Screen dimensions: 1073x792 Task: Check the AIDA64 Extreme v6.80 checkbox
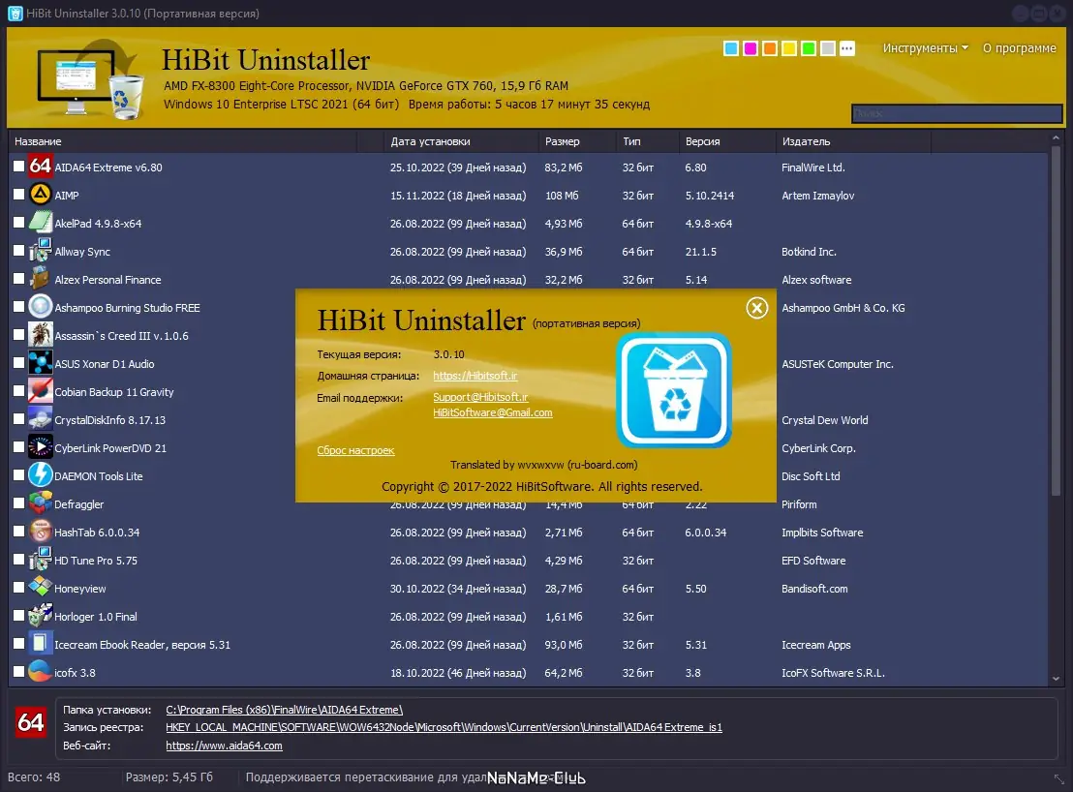coord(18,167)
